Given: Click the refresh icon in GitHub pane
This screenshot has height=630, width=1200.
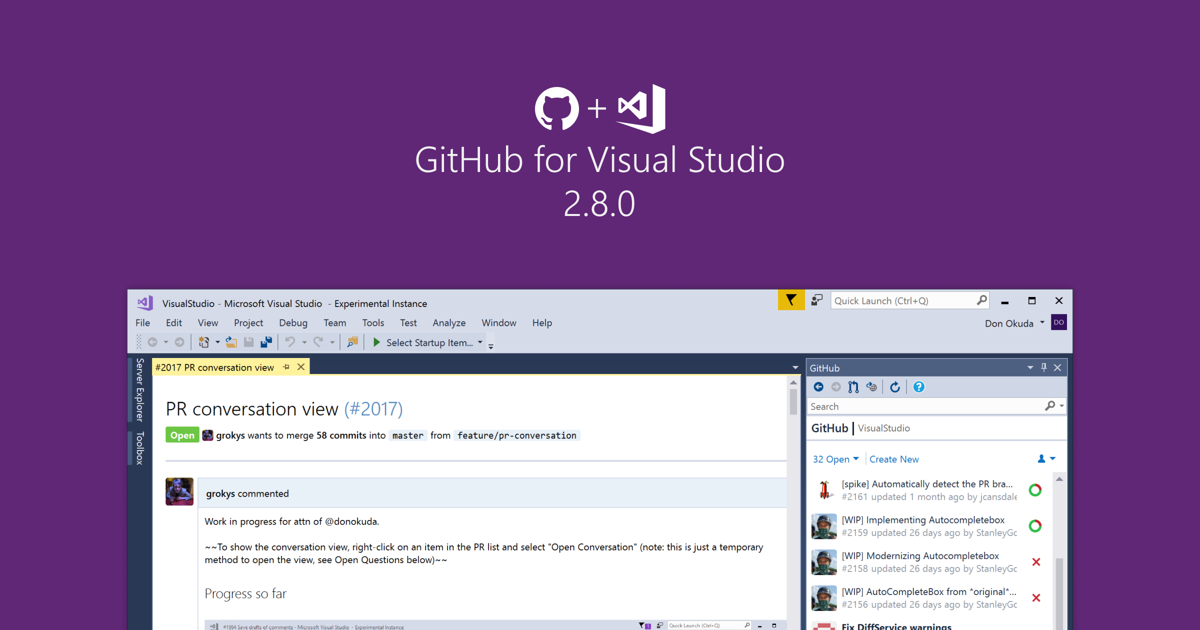Looking at the screenshot, I should point(895,387).
